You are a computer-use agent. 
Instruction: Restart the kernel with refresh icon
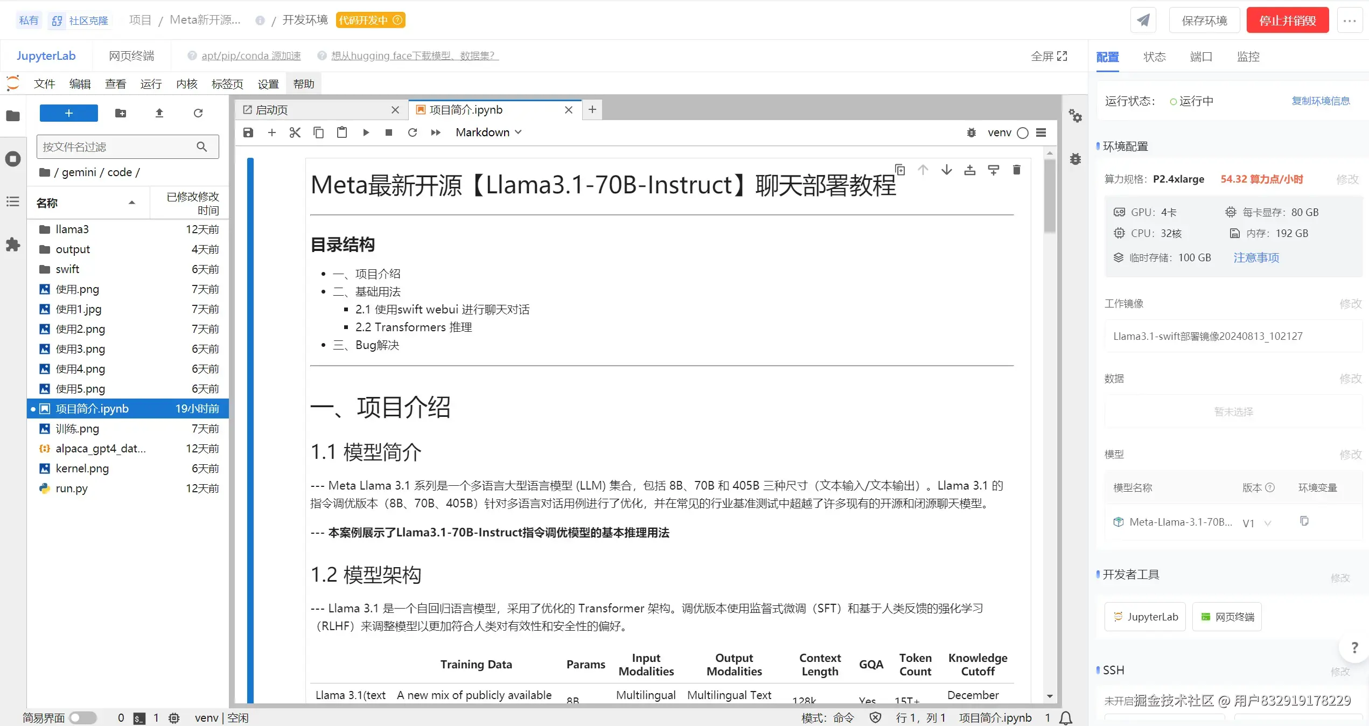412,132
